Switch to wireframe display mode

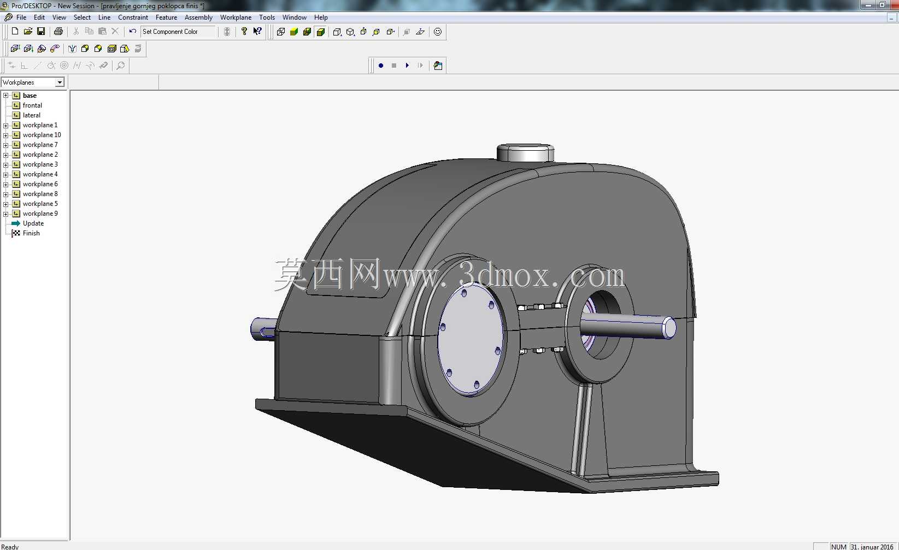pyautogui.click(x=281, y=32)
